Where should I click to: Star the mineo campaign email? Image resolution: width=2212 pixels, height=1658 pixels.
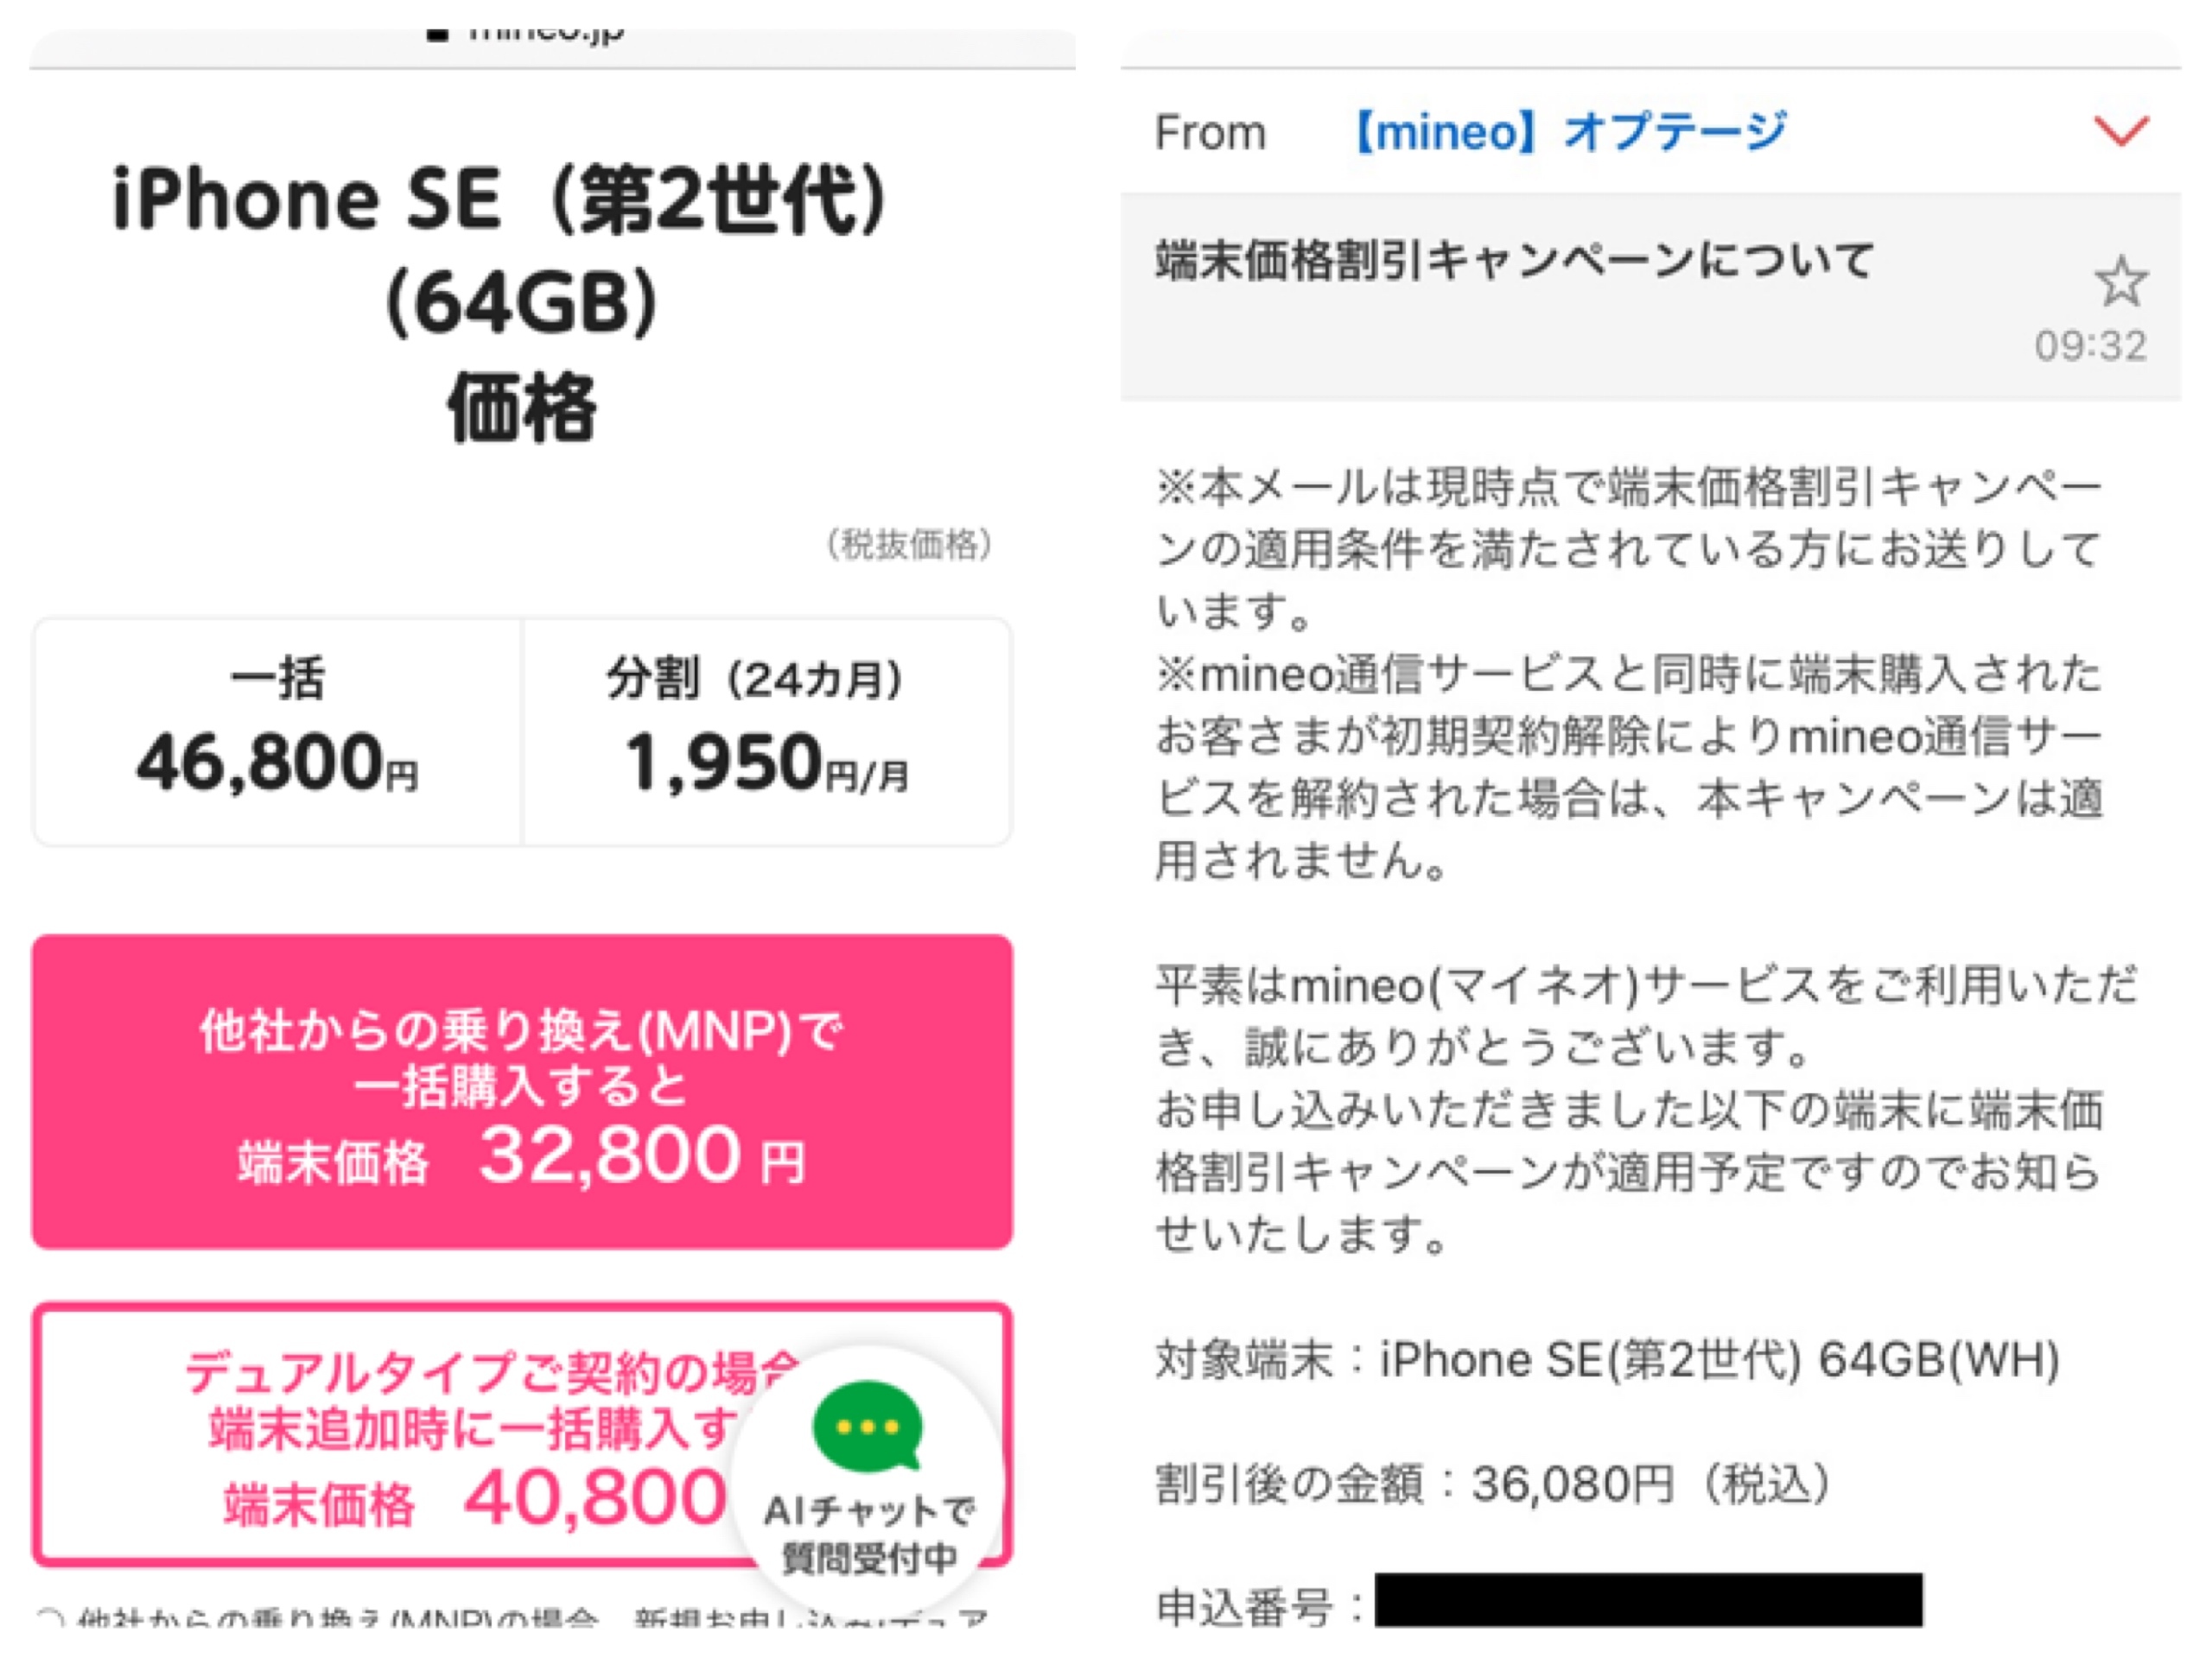tap(2120, 282)
